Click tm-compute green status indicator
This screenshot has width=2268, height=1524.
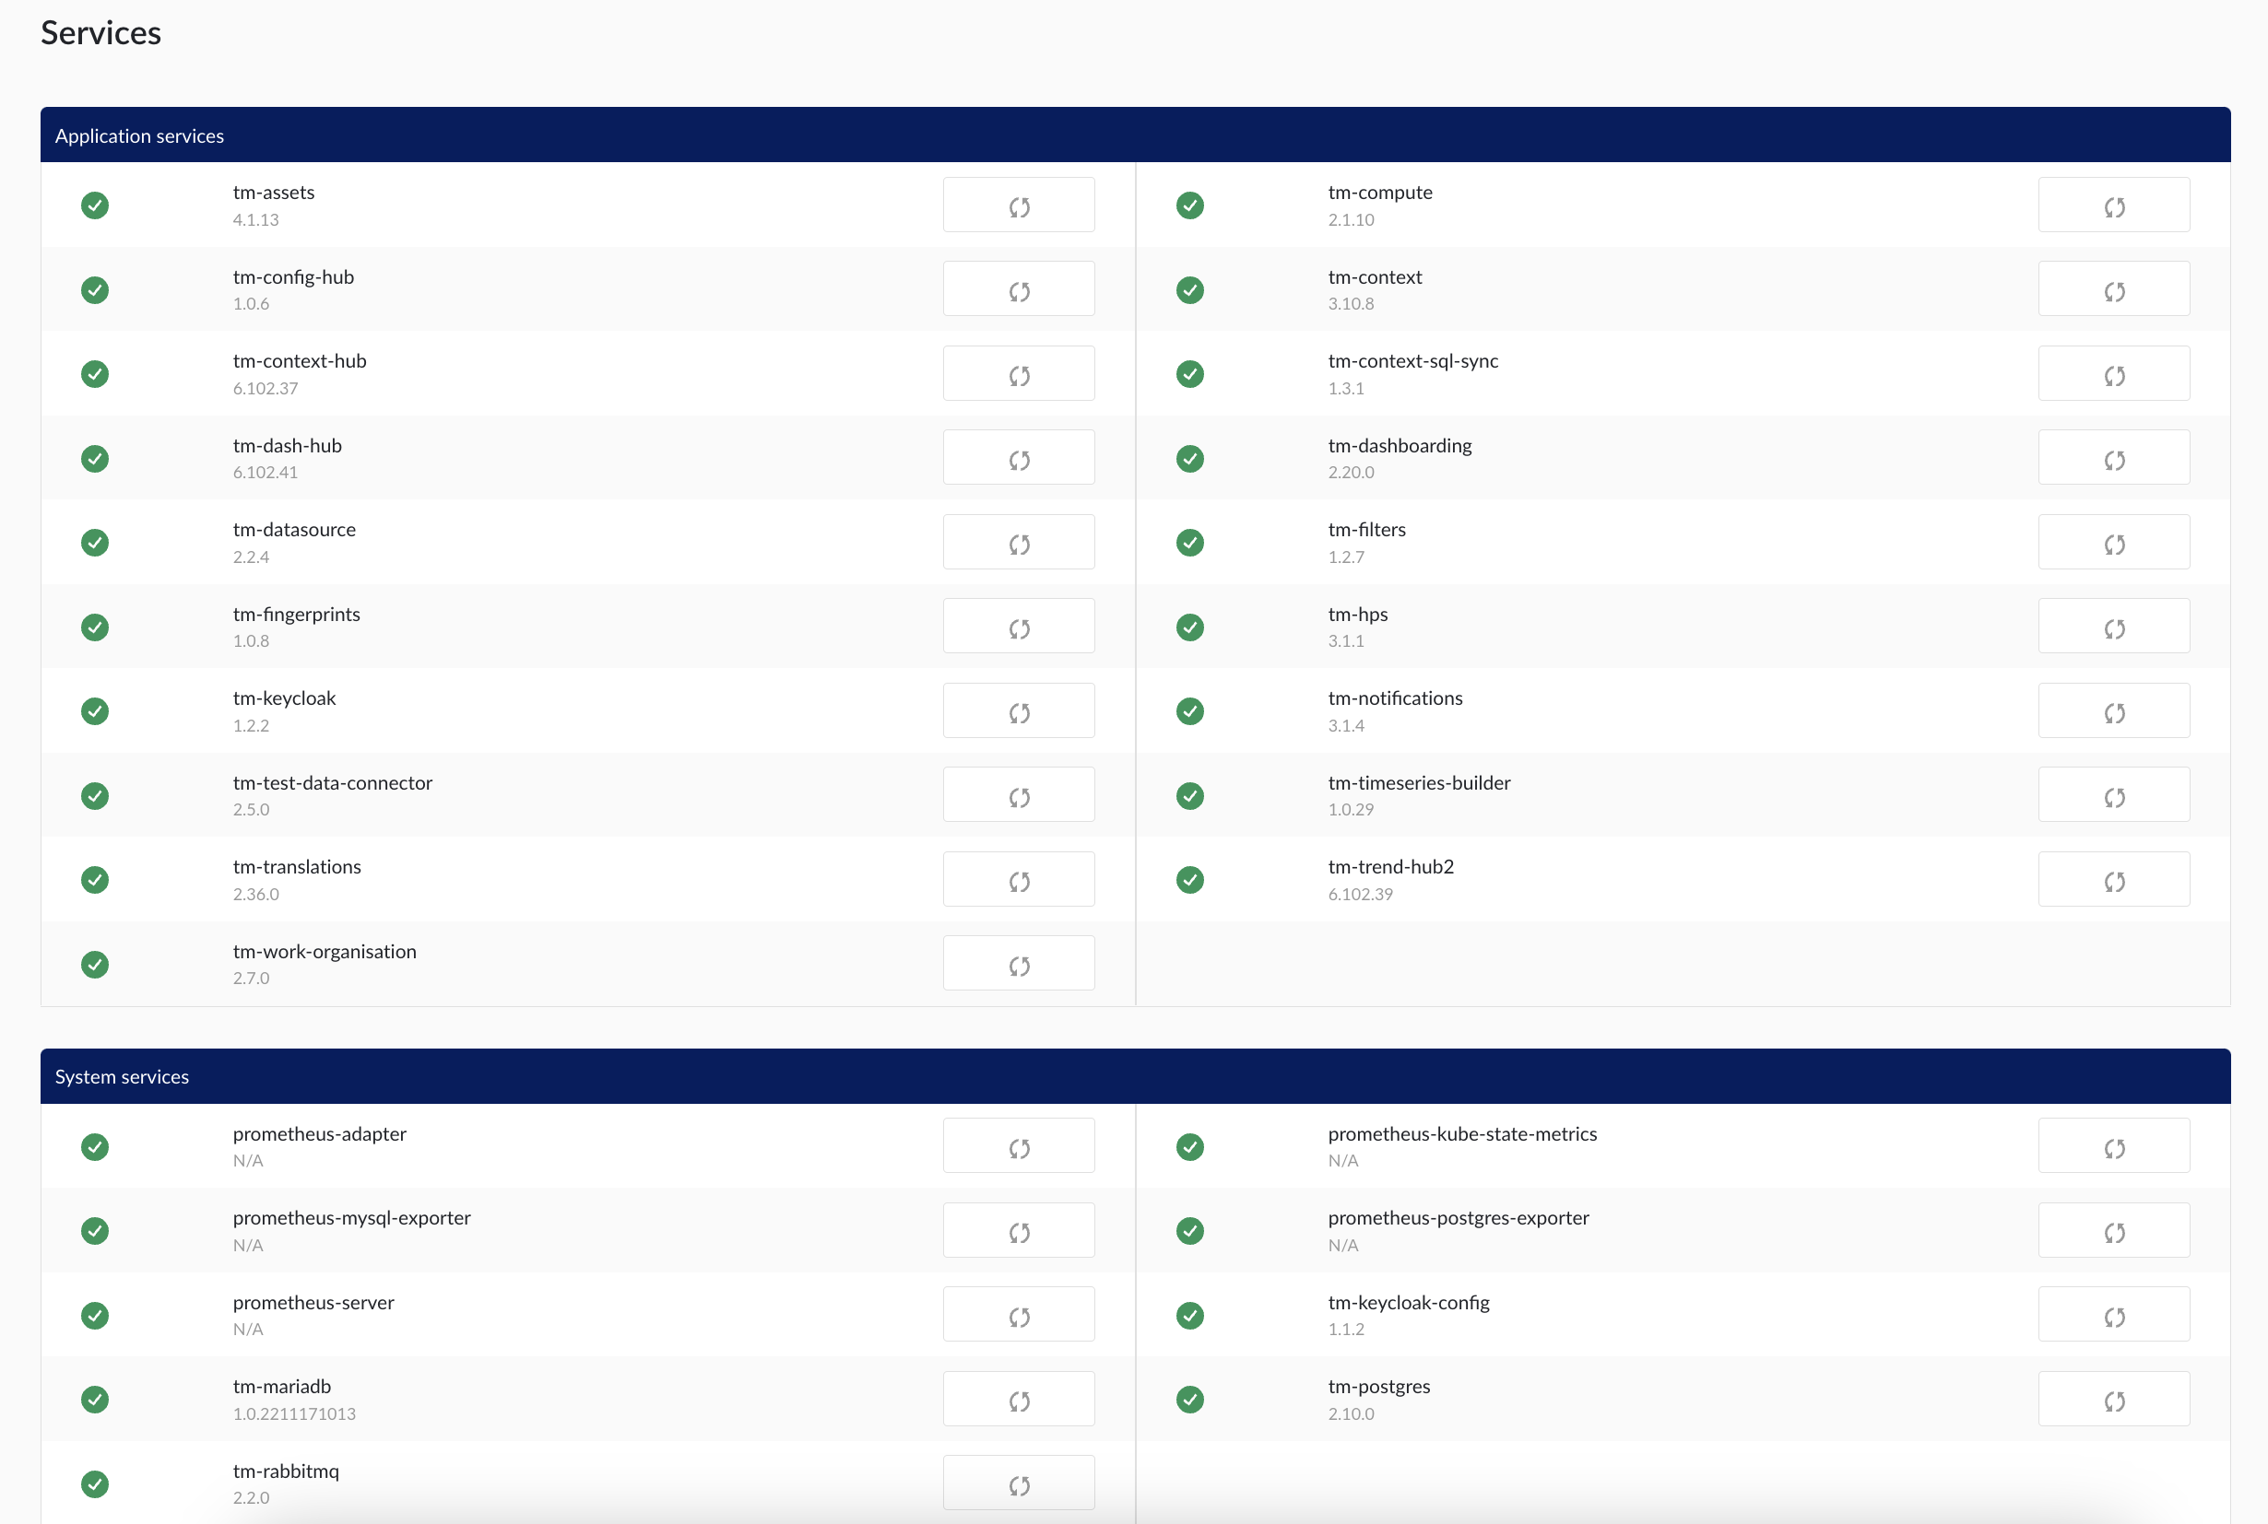tap(1189, 205)
